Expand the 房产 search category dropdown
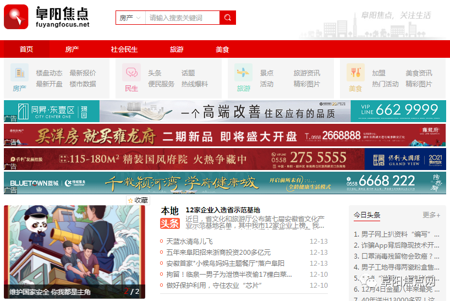Image resolution: width=450 pixels, height=301 pixels. tap(130, 18)
